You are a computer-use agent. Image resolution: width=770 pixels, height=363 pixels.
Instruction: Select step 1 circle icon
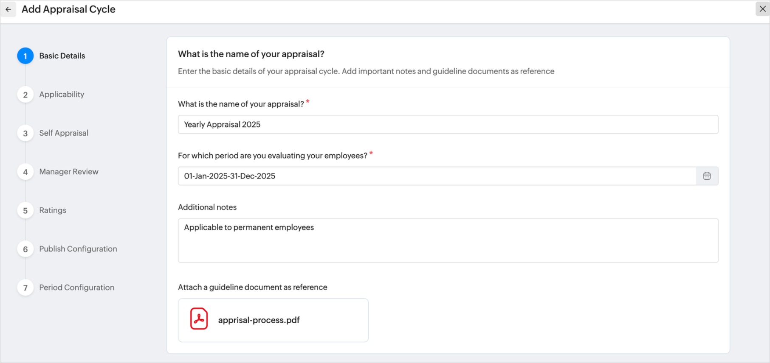[x=25, y=56]
